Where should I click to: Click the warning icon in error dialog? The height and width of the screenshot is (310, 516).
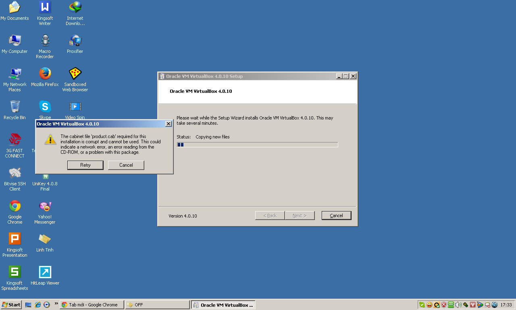coord(50,140)
